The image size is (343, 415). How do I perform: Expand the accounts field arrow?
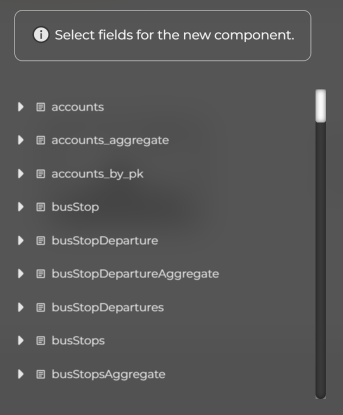tap(21, 107)
